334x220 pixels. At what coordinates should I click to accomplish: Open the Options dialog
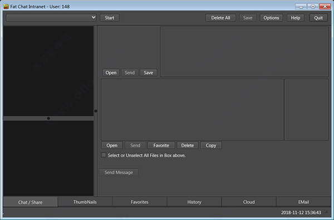[x=271, y=18]
